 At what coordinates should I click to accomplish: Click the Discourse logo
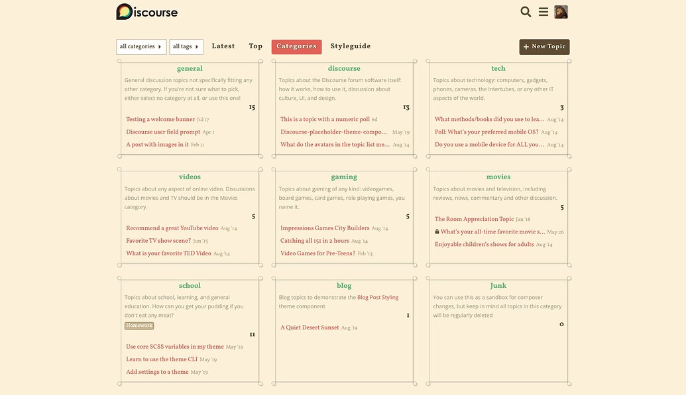[146, 12]
